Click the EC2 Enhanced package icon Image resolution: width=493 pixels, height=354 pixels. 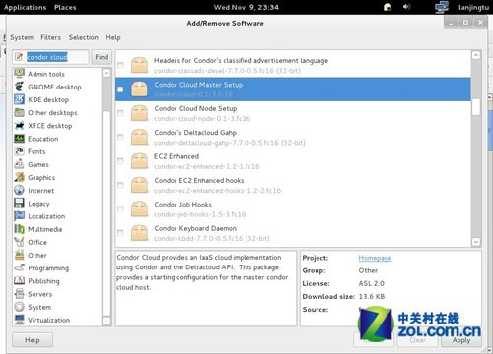(139, 160)
